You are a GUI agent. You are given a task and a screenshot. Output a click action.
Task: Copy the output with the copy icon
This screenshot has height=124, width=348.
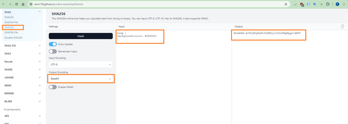coord(342,26)
